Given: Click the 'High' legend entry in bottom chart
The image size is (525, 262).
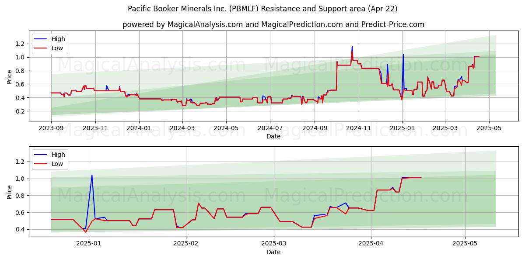Looking at the screenshot, I should tap(58, 155).
